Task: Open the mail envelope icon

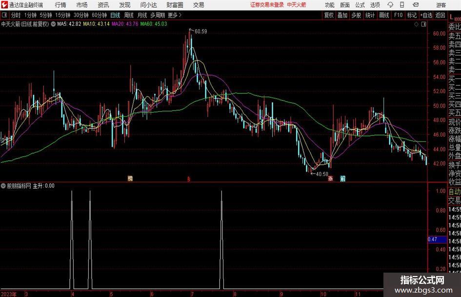Action: point(416,5)
